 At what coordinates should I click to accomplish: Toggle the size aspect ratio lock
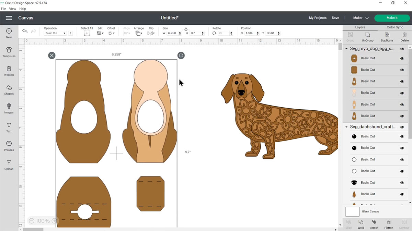point(186,29)
